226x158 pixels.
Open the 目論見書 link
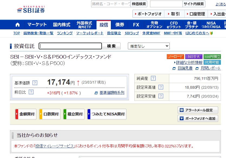[185, 68]
